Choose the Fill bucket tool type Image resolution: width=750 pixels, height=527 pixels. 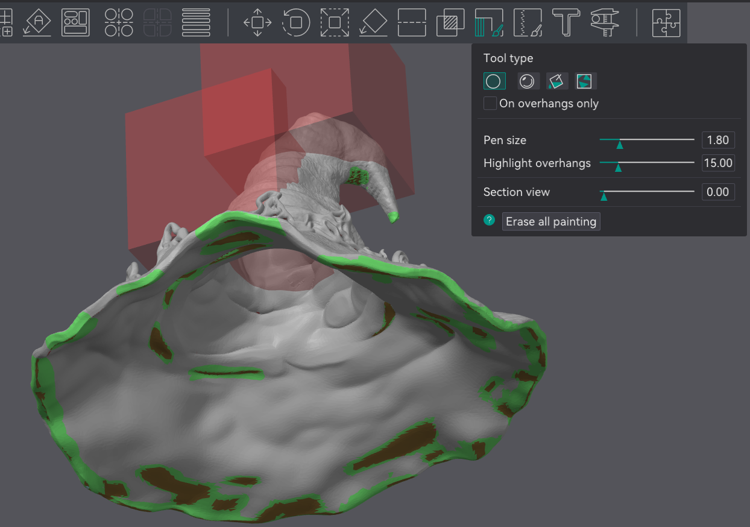point(557,81)
